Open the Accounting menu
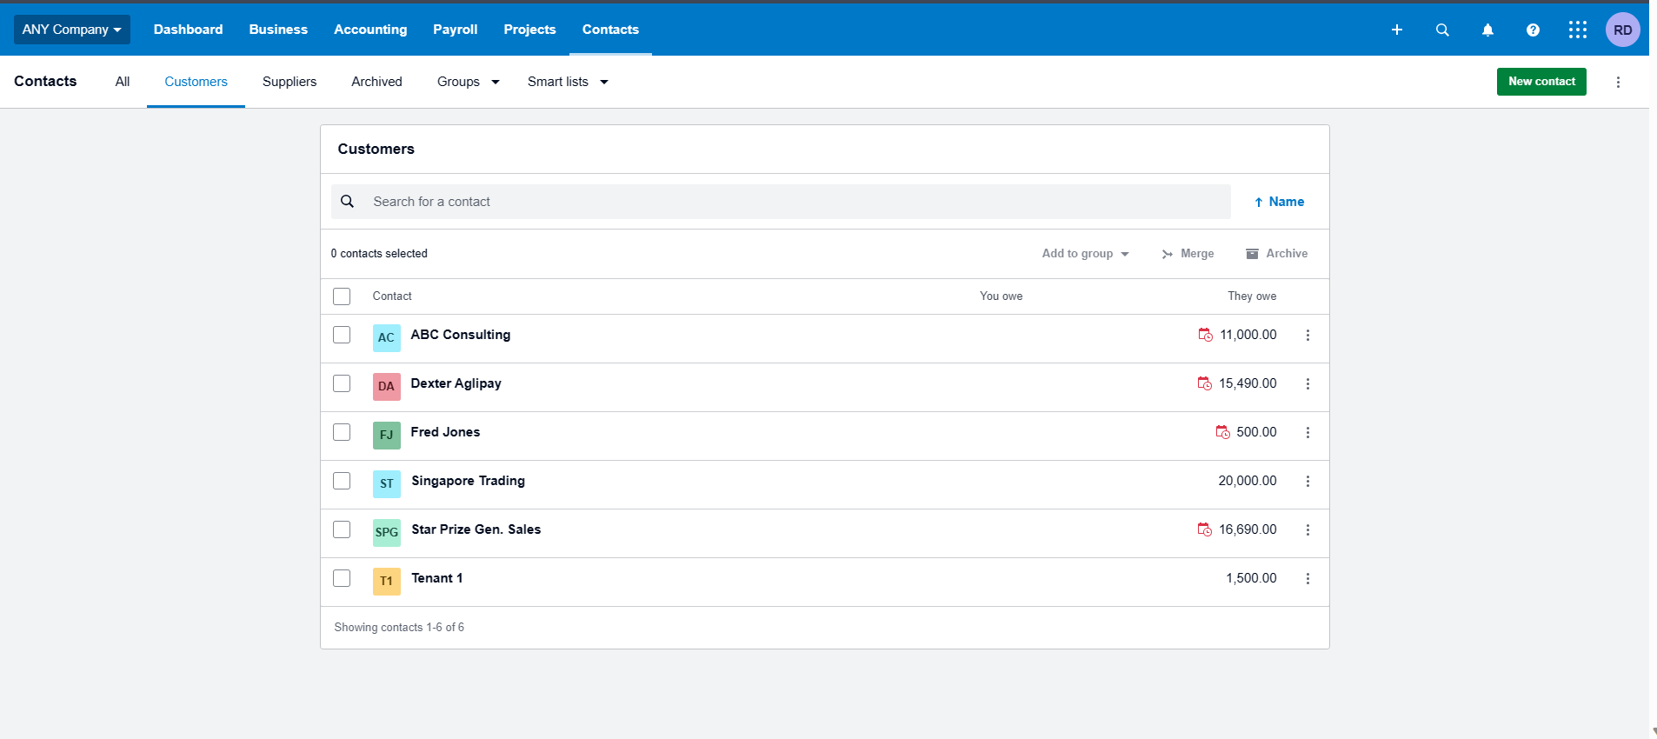Screen dimensions: 1657x739 (370, 30)
